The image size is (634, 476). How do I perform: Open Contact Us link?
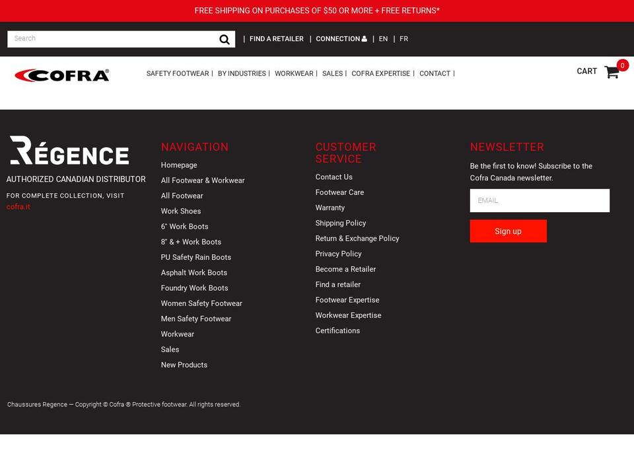[x=334, y=177]
